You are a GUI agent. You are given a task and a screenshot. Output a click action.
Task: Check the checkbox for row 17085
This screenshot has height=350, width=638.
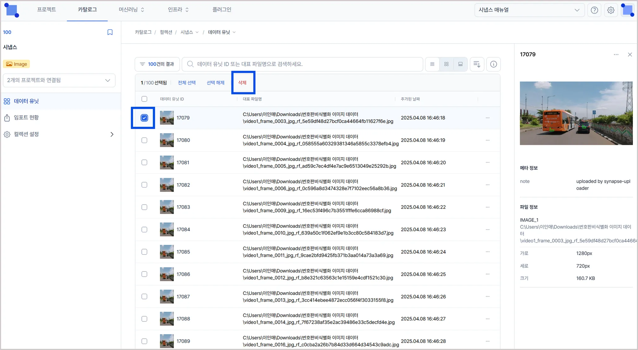click(144, 252)
